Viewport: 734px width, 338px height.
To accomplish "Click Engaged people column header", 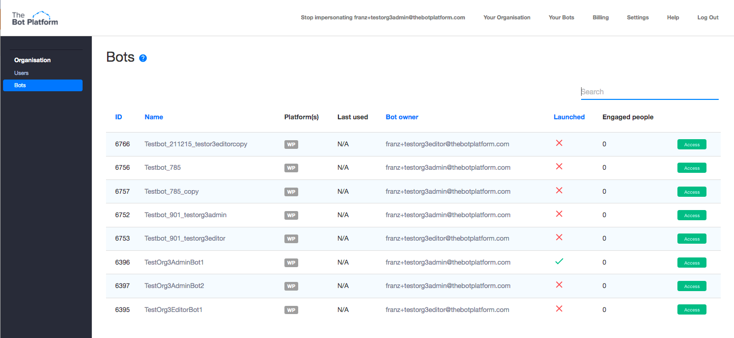I will tap(628, 117).
